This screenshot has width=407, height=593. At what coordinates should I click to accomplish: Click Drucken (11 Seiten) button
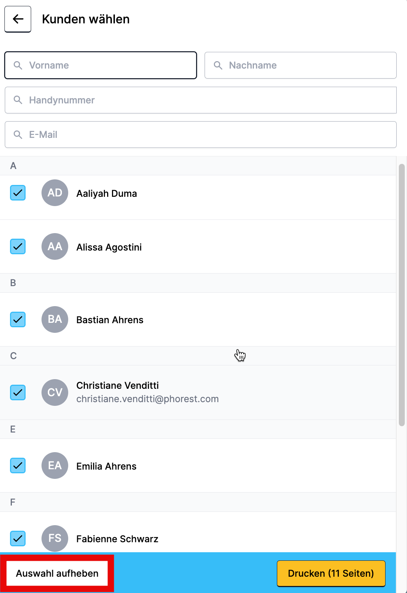(331, 573)
